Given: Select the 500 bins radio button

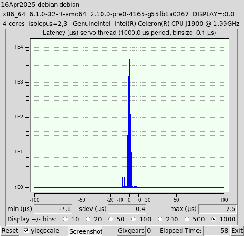Looking at the screenshot, I should [187, 219].
